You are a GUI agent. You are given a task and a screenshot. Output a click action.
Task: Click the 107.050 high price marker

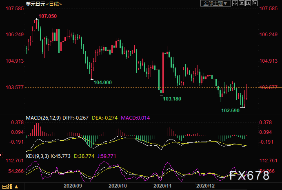point(47,16)
